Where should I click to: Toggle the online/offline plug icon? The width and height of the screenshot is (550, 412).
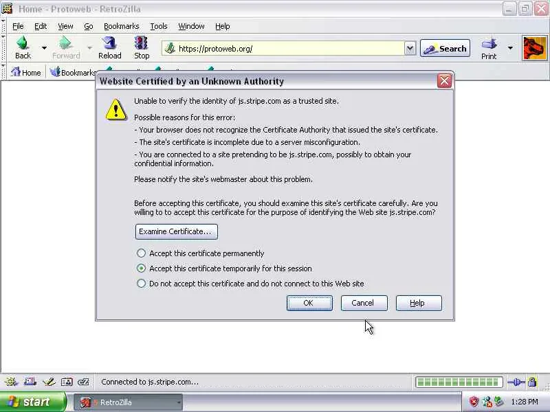point(516,382)
